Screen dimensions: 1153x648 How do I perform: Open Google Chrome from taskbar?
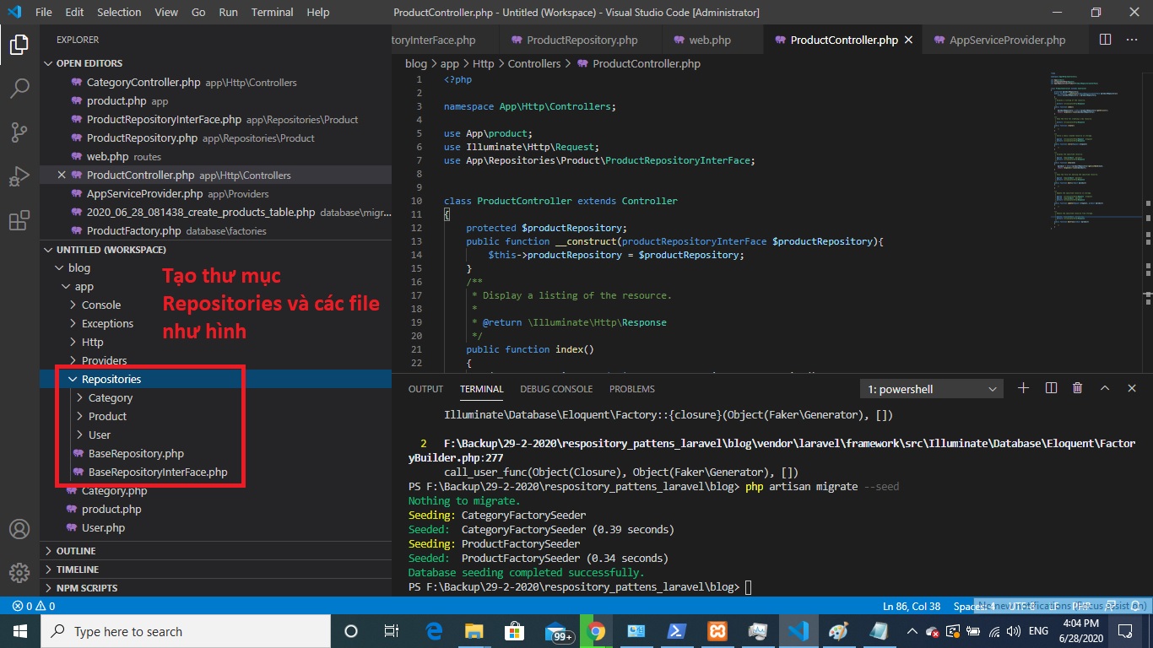click(x=596, y=631)
